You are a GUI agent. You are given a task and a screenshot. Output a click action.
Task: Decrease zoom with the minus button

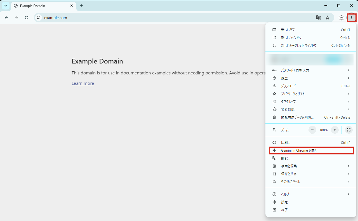click(312, 130)
